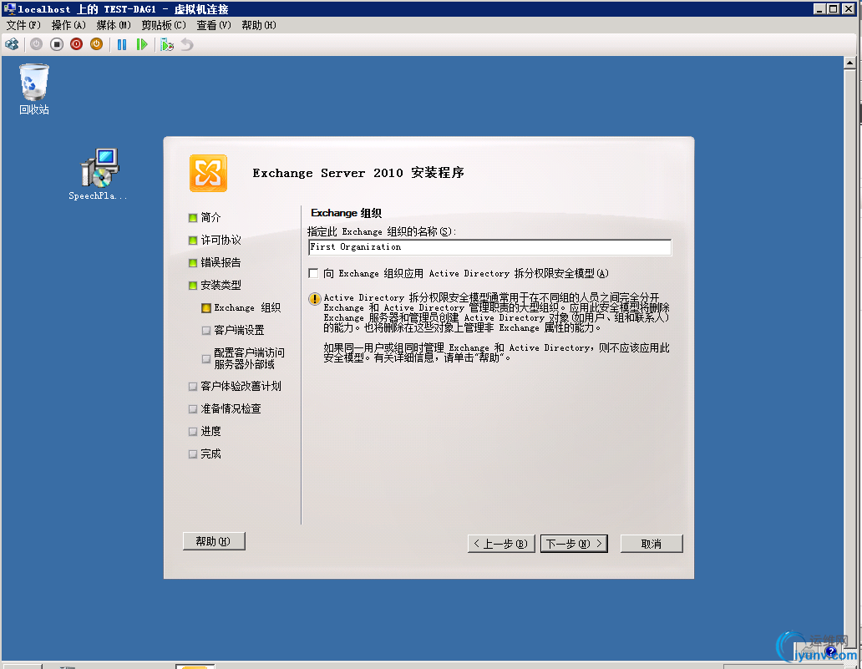Click the yellow warning information icon
The image size is (862, 669).
314,299
